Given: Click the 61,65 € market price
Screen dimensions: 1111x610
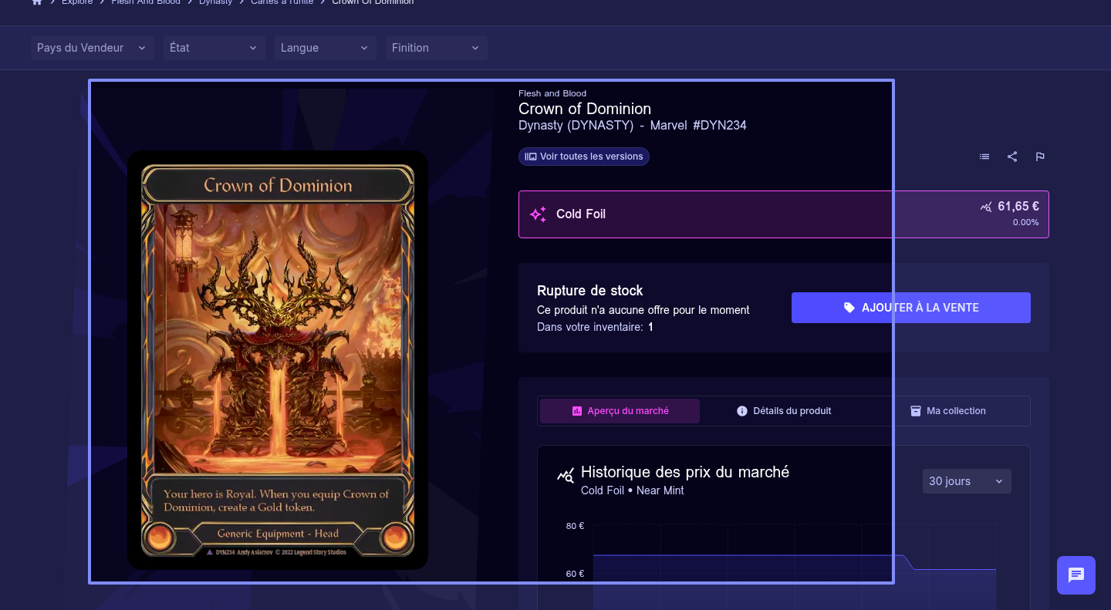Looking at the screenshot, I should tap(1018, 207).
